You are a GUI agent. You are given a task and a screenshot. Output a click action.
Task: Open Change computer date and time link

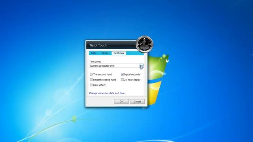[107, 93]
